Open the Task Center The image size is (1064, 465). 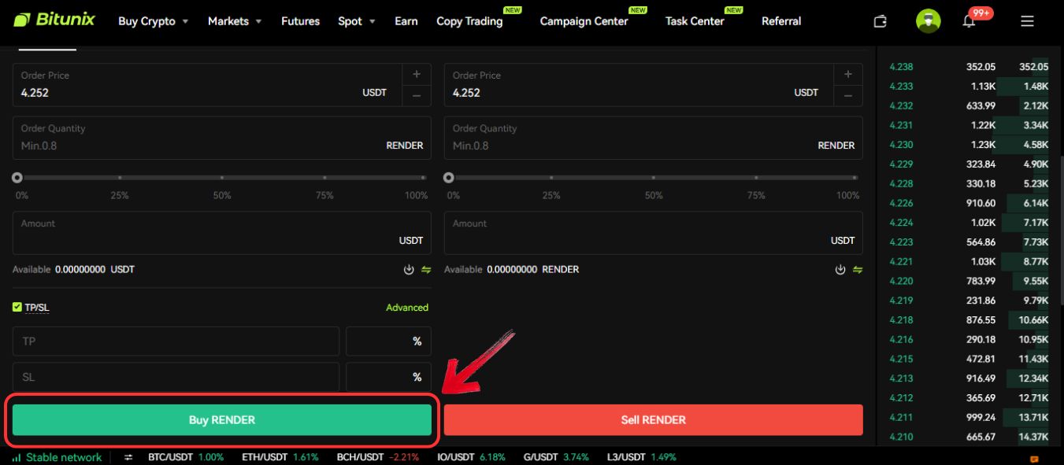pyautogui.click(x=695, y=21)
